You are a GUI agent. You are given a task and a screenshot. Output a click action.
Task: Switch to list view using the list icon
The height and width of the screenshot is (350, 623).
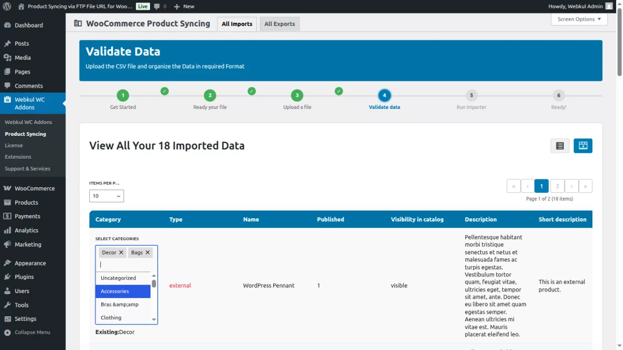(560, 146)
